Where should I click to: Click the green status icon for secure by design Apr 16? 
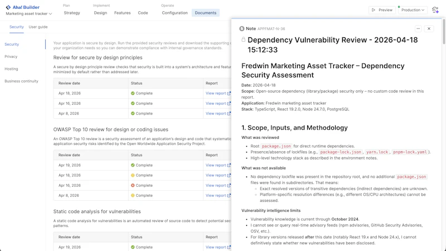tap(133, 103)
